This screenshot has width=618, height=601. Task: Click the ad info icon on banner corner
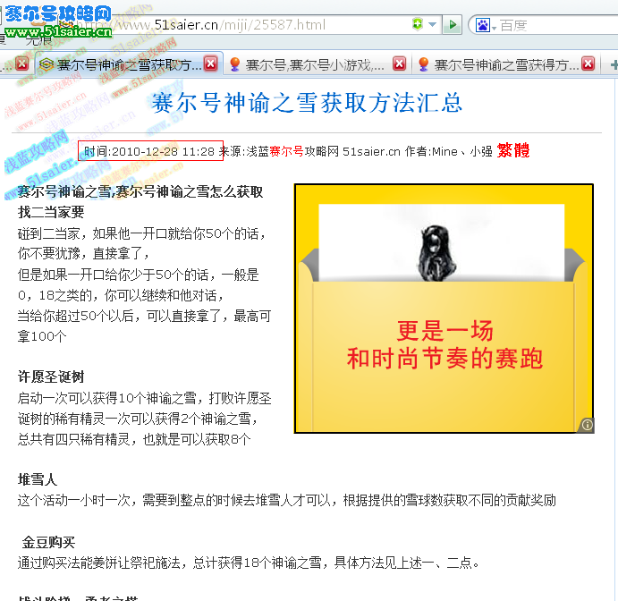pyautogui.click(x=587, y=425)
